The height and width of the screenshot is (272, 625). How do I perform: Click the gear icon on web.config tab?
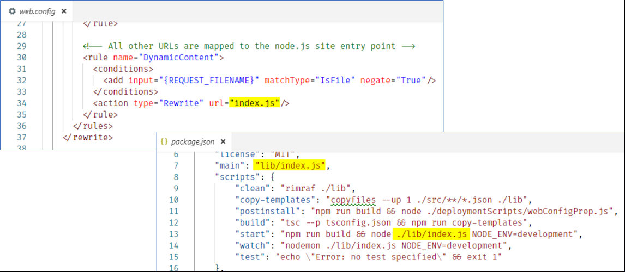[x=12, y=11]
